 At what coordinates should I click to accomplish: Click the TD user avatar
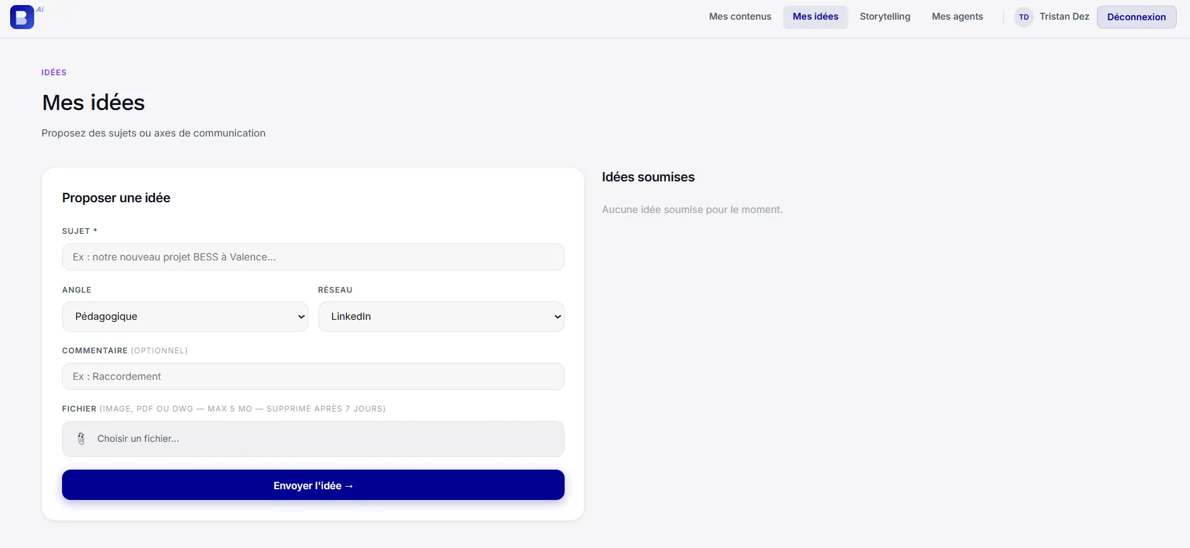coord(1024,17)
